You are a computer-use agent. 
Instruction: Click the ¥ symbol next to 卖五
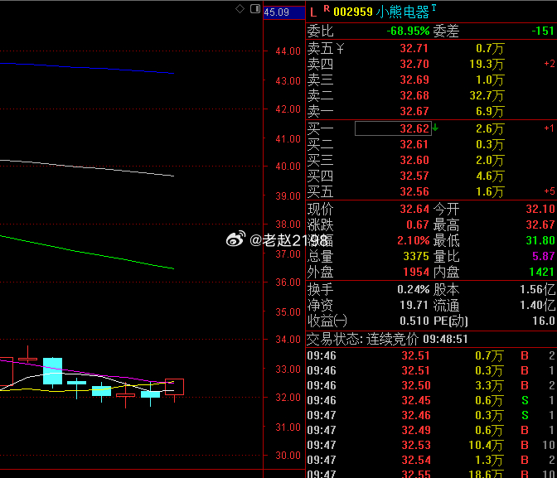[340, 48]
